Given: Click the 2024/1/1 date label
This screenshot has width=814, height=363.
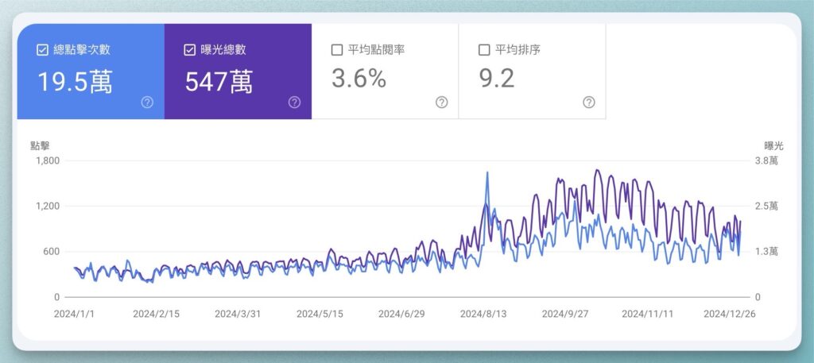Looking at the screenshot, I should (x=74, y=315).
